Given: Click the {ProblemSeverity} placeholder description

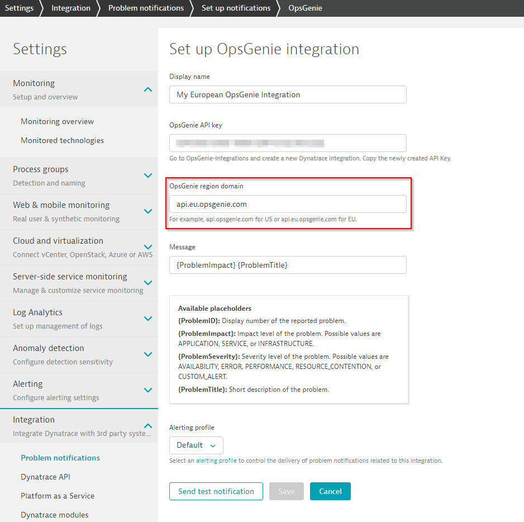Looking at the screenshot, I should (x=283, y=367).
